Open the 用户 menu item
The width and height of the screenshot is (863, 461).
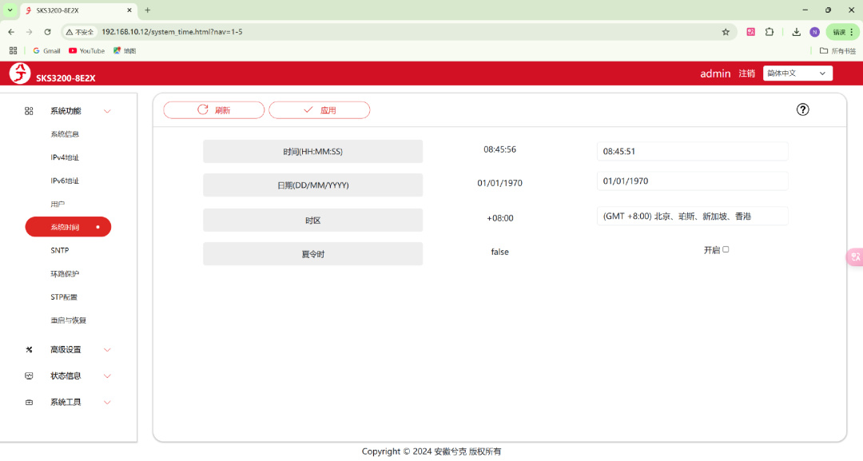(58, 204)
